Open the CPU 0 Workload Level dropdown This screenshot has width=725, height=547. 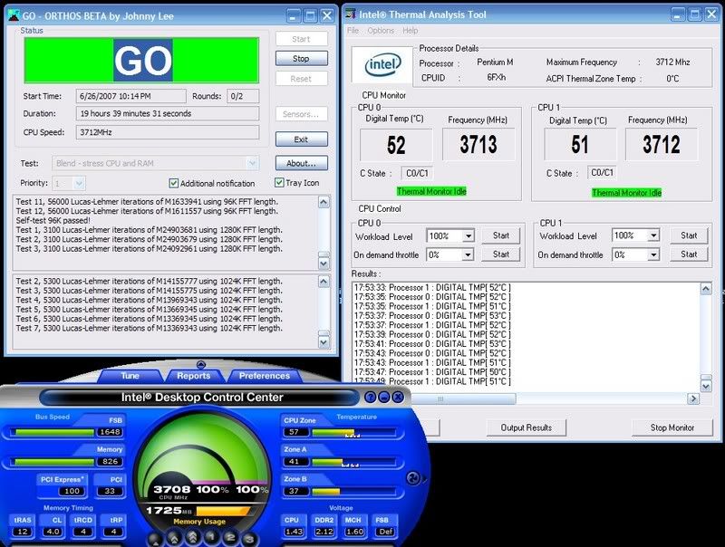[469, 236]
